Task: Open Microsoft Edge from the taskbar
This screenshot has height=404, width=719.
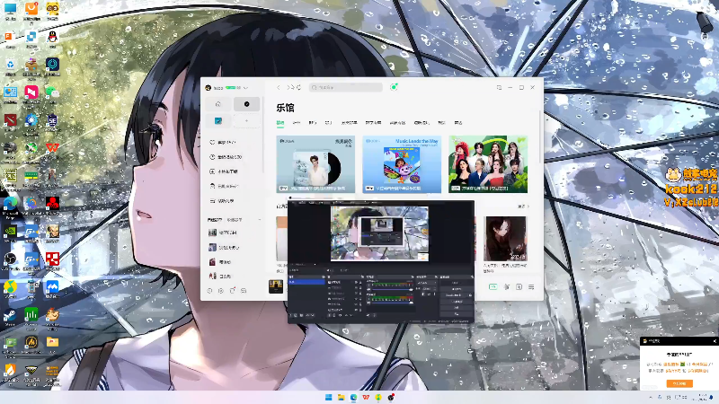Action: [x=353, y=397]
